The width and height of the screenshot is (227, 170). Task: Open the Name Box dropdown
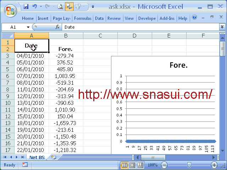28,27
